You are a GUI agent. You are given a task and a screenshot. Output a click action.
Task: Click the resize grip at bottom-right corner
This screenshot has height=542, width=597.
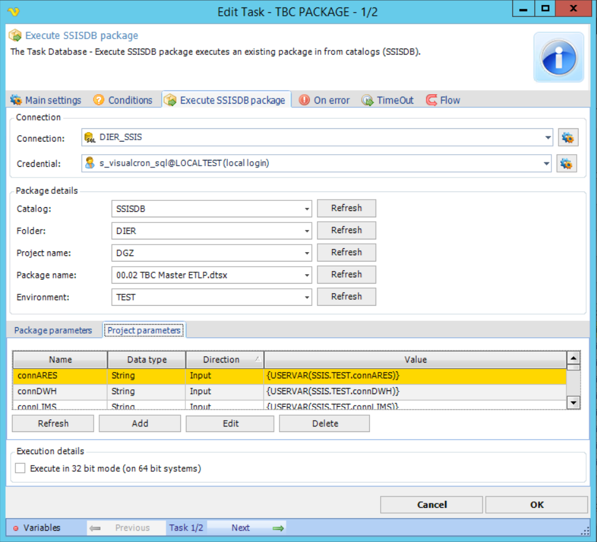(585, 531)
